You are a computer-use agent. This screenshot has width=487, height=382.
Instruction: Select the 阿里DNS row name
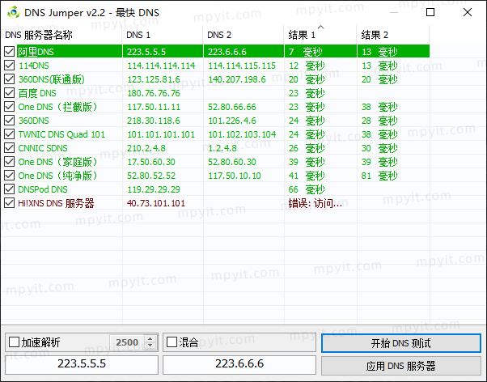click(x=36, y=52)
